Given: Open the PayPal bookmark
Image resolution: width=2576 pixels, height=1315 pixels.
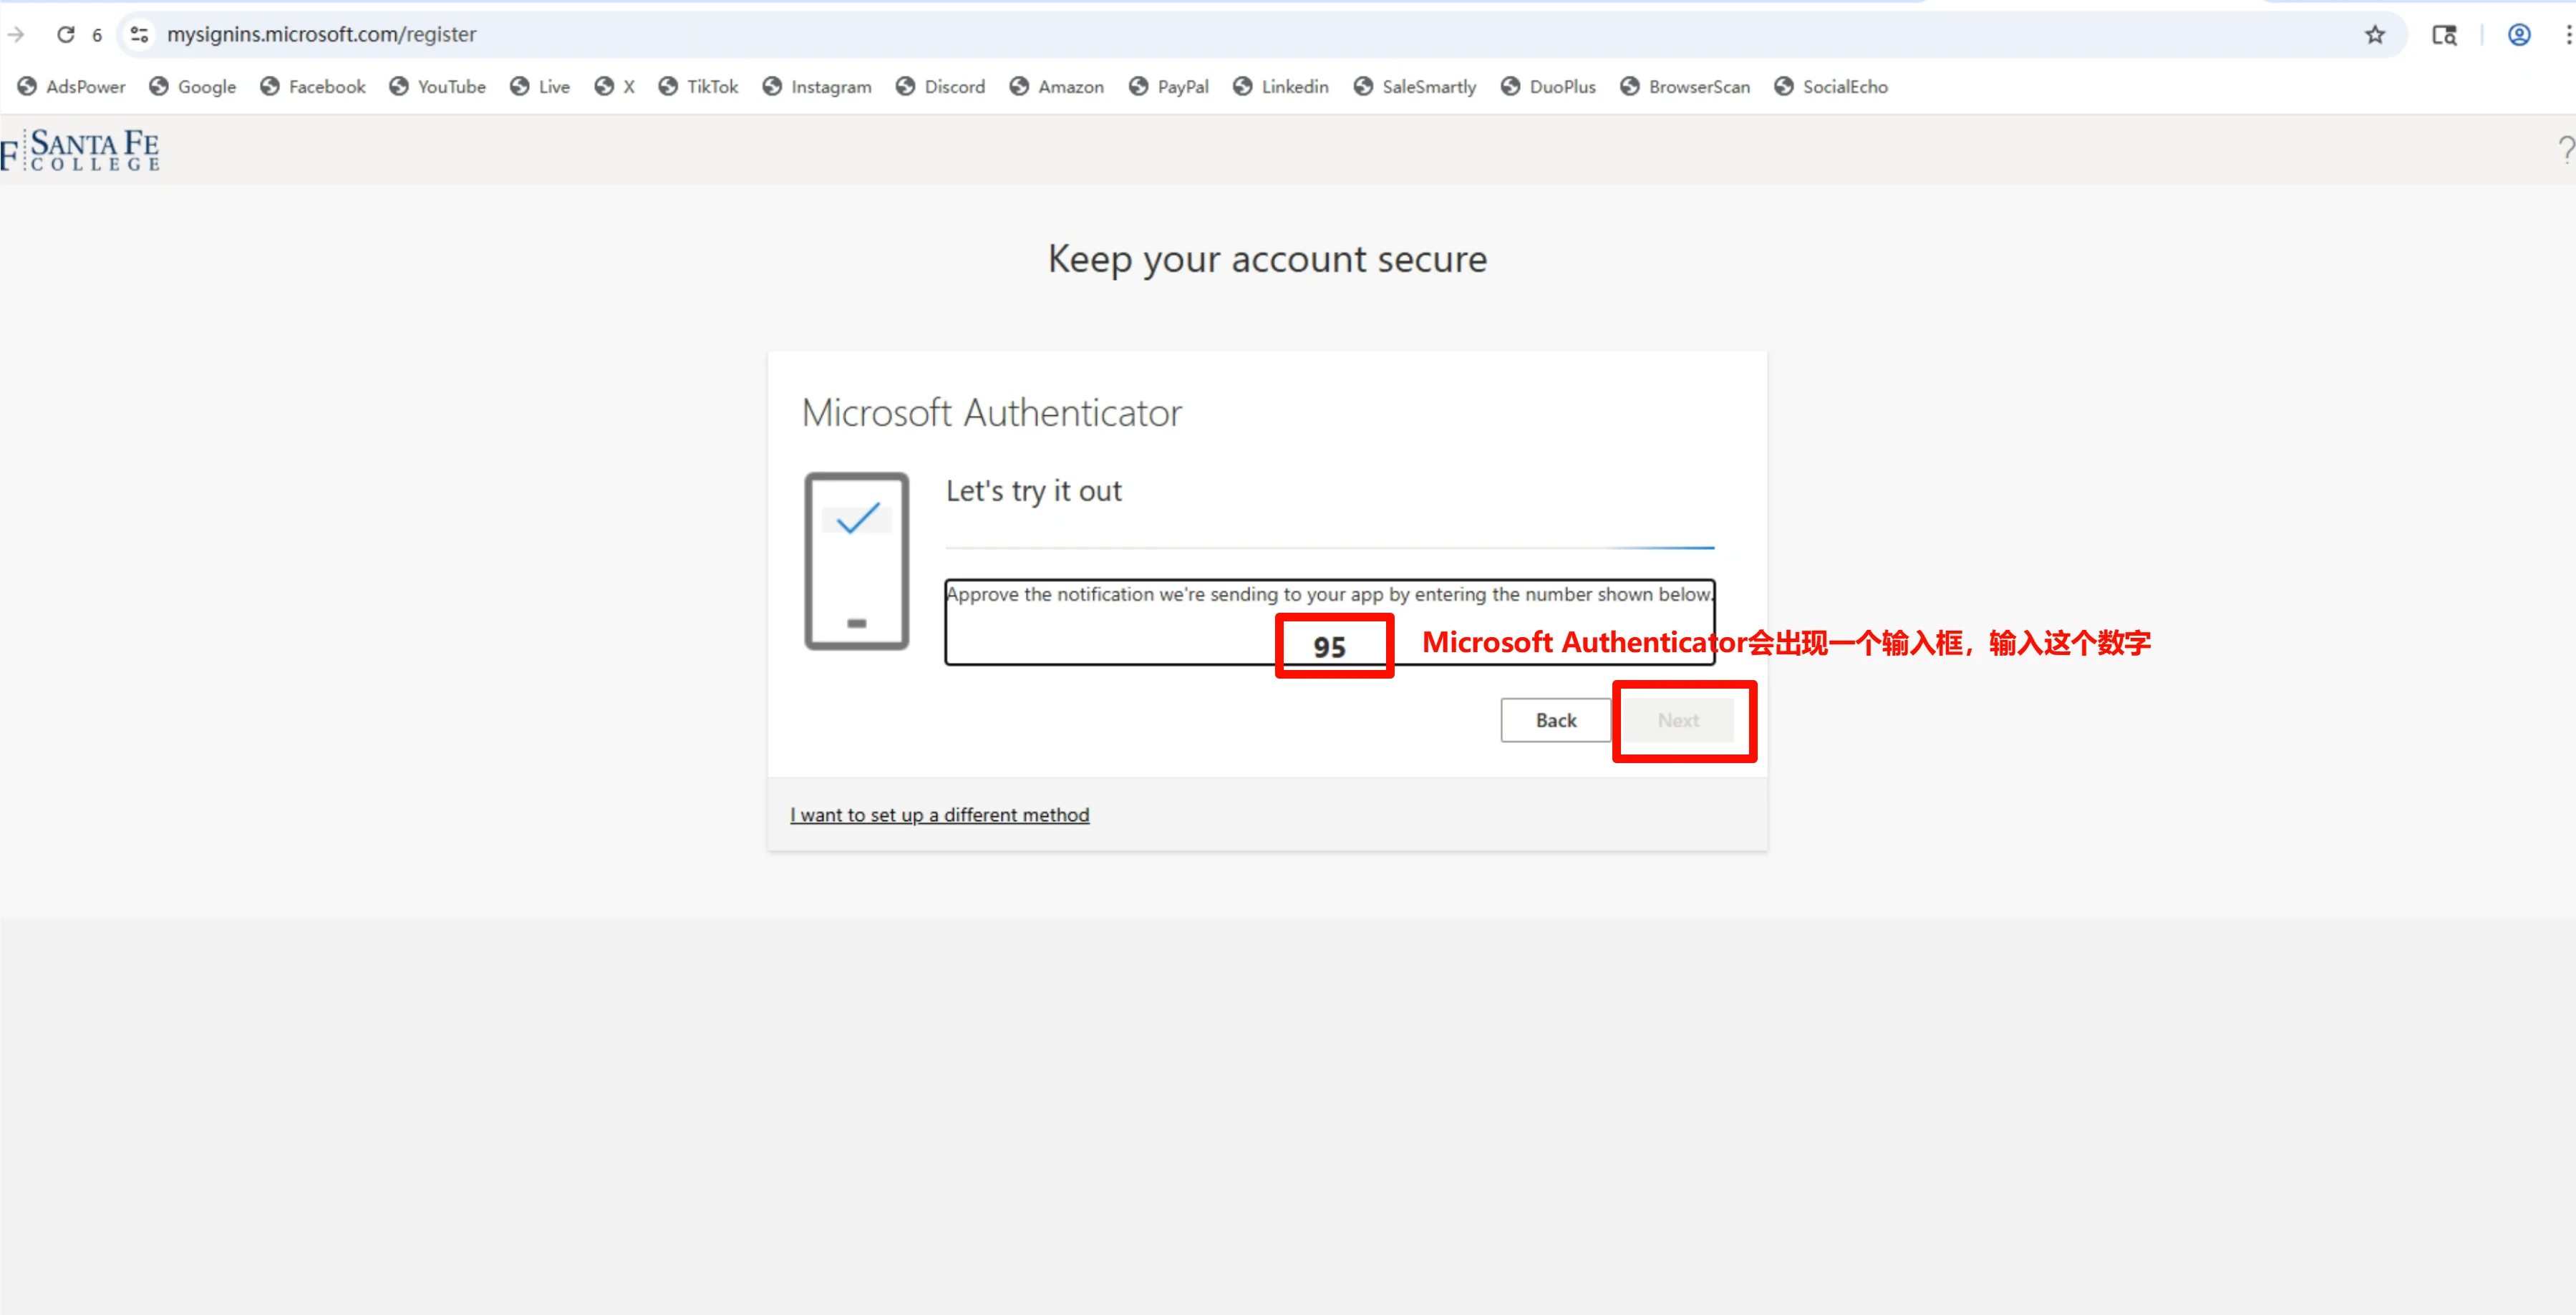Looking at the screenshot, I should pos(1169,87).
